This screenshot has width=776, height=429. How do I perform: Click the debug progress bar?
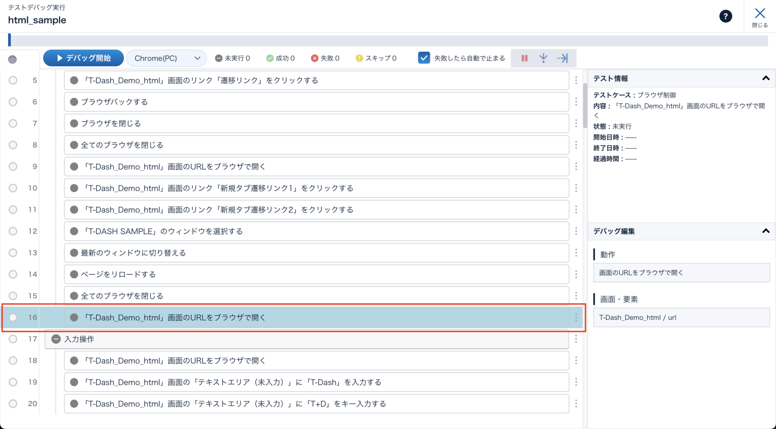[388, 40]
